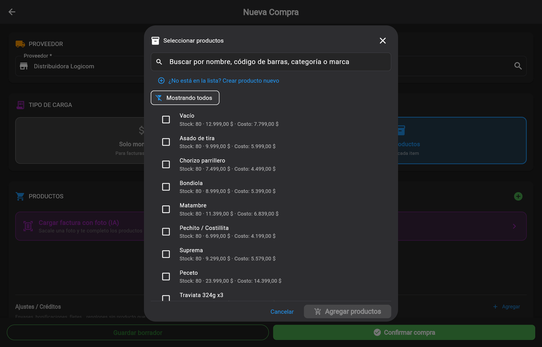Tick the Peceto checkbox

166,277
